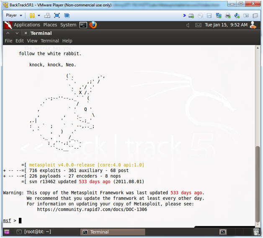Image resolution: width=263 pixels, height=238 pixels.
Task: Click the show desktop icon in bottom panel
Action: tap(7, 232)
